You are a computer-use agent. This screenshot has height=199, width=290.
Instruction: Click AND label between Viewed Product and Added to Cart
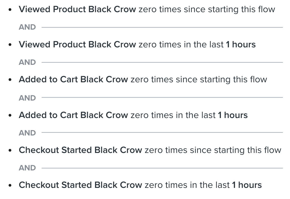[27, 62]
